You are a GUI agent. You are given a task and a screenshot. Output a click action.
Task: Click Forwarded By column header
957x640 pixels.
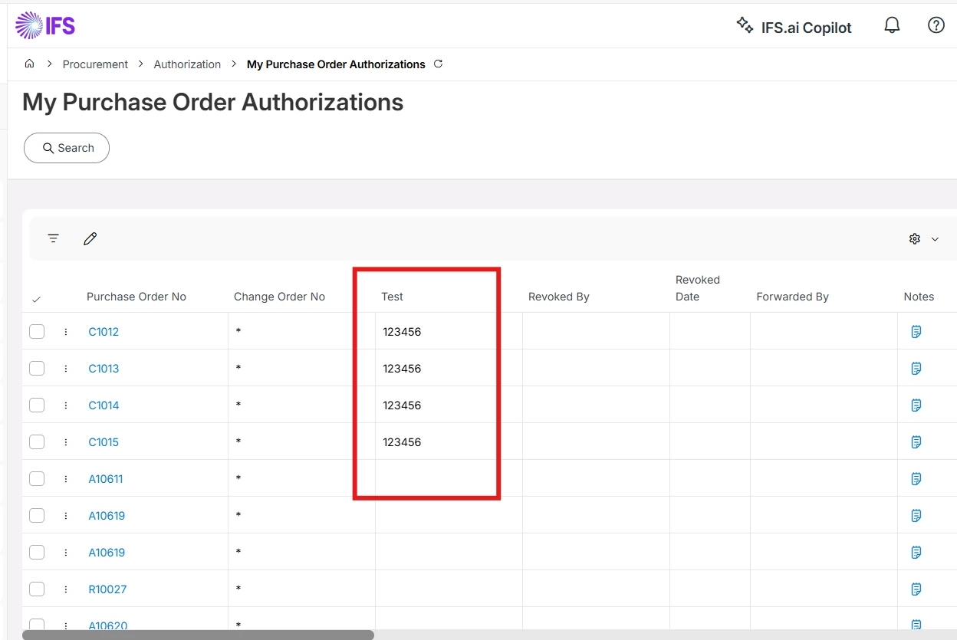coord(792,297)
